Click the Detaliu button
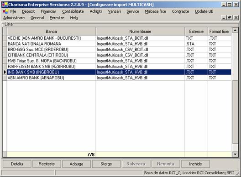Image resolution: width=241 pixels, height=177 pixels. pyautogui.click(x=17, y=164)
